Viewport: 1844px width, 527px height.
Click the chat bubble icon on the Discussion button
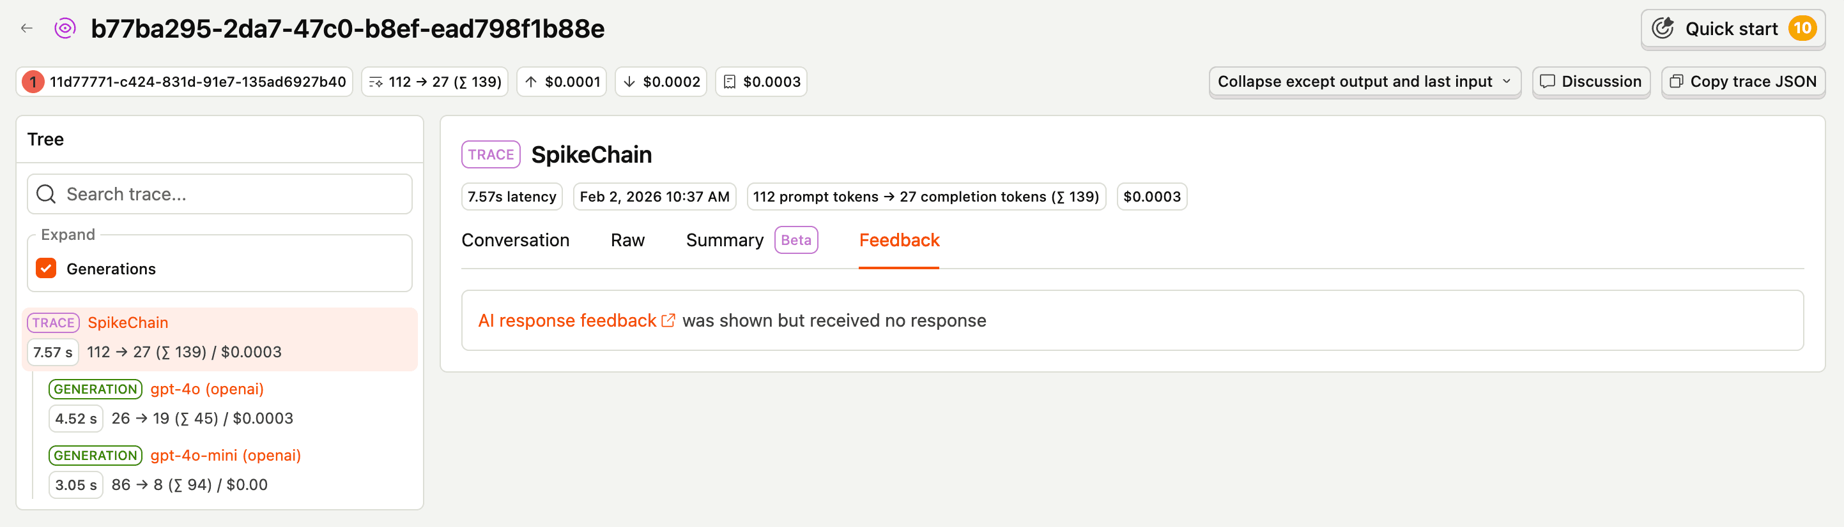(1548, 81)
